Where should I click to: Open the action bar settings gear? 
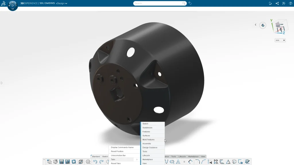tap(88, 161)
